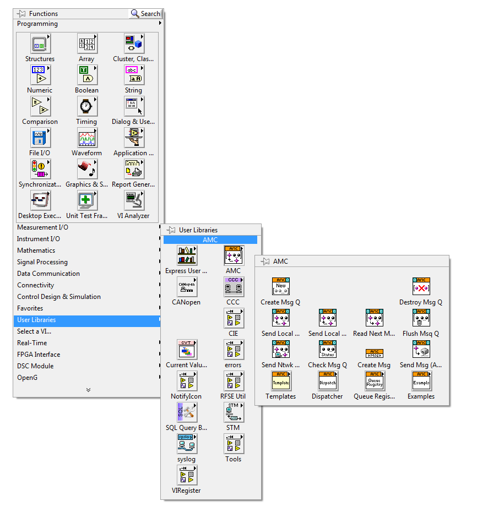Open the Tools library palette
The width and height of the screenshot is (477, 512).
coord(234,443)
